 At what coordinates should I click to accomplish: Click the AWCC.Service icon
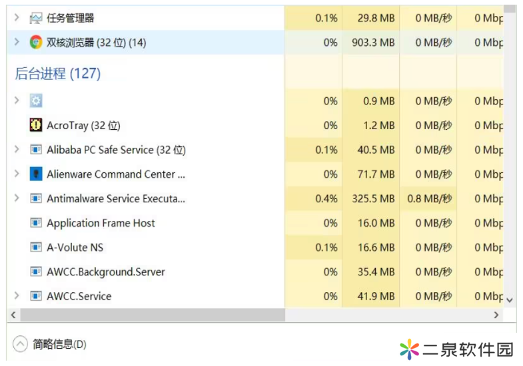pyautogui.click(x=36, y=296)
